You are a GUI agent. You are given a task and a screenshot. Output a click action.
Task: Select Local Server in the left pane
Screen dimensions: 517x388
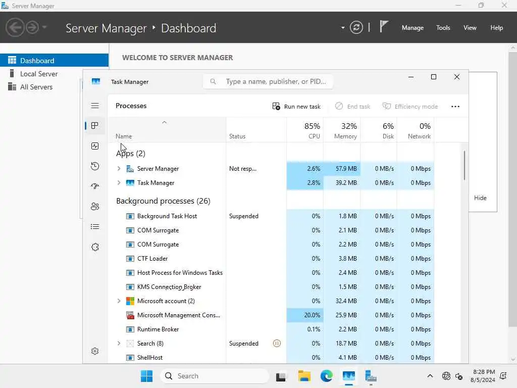pyautogui.click(x=39, y=74)
